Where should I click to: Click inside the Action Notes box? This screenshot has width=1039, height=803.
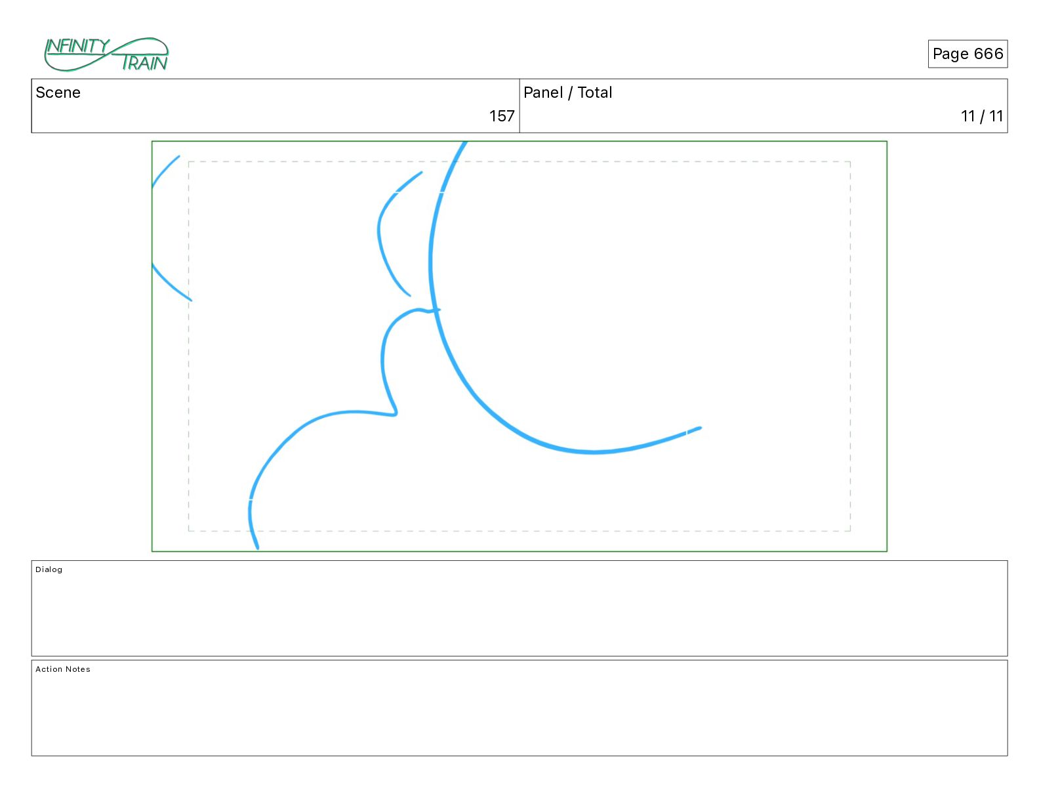[x=519, y=708]
